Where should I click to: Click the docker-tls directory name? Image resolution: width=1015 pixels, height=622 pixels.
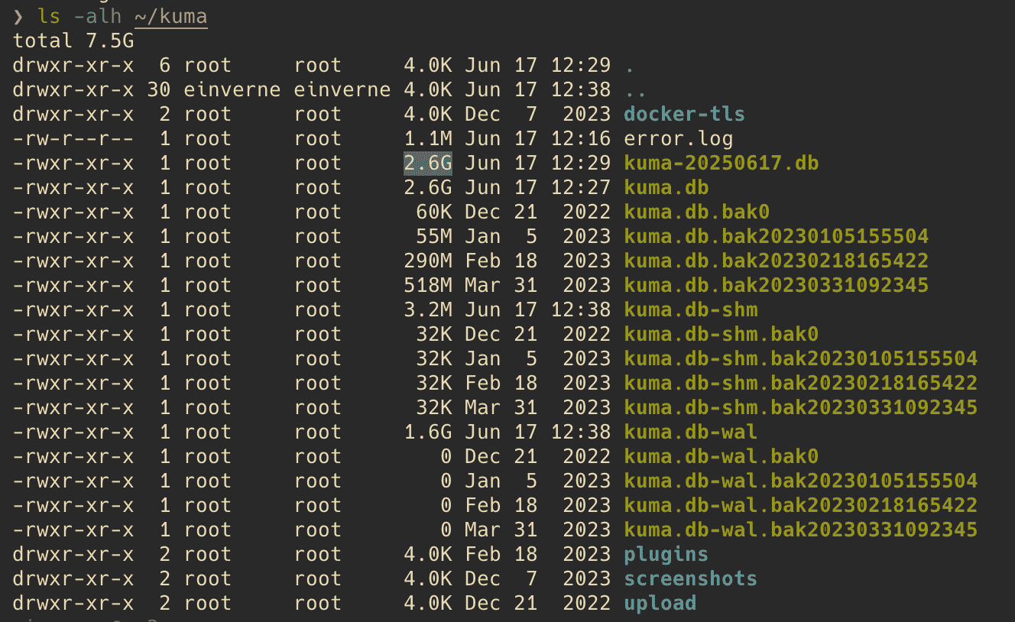click(684, 115)
